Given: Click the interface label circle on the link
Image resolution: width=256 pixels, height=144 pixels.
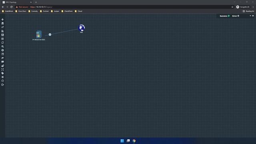Looking at the screenshot, I should click(x=50, y=34).
